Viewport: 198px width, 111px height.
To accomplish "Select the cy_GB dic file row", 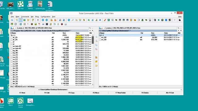I will (x=51, y=66).
